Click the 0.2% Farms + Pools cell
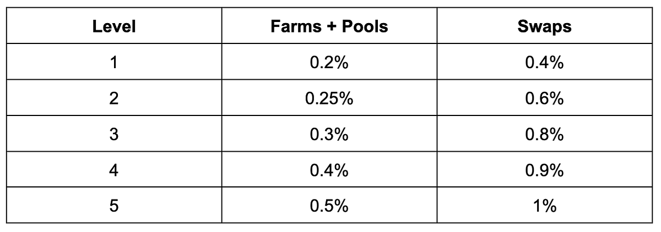This screenshot has width=661, height=232. pyautogui.click(x=329, y=63)
